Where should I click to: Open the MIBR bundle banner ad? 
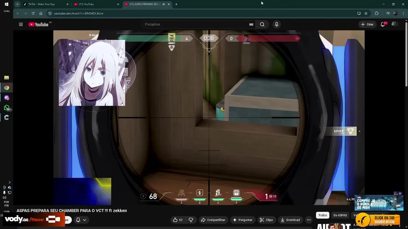coord(379,203)
